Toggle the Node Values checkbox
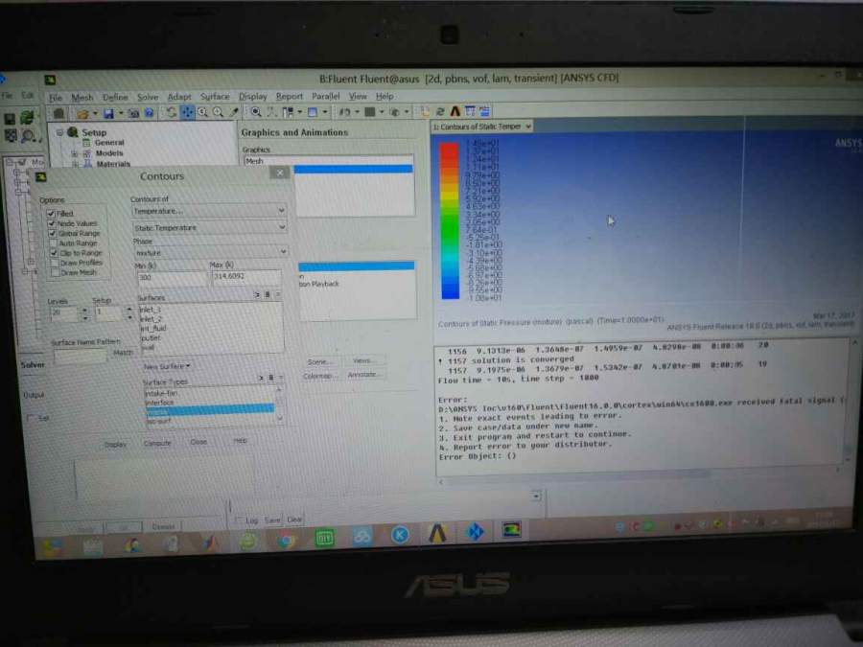This screenshot has width=863, height=647. coord(52,223)
